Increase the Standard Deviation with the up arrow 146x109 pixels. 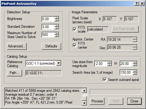pos(57,26)
